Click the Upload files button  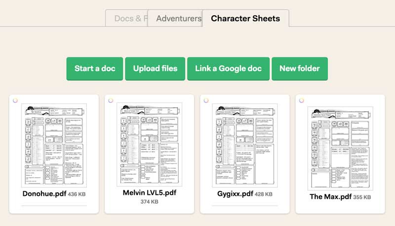[x=155, y=69]
